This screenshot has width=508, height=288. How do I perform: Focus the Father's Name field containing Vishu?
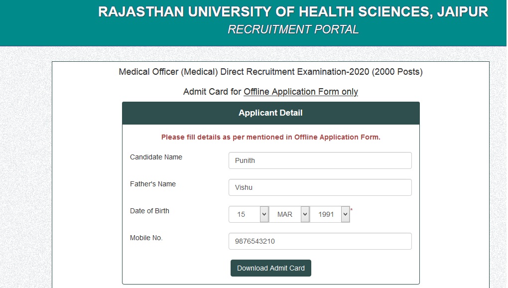click(320, 187)
